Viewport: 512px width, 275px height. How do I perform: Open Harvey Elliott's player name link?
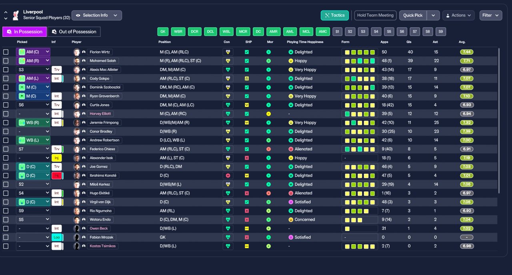click(100, 114)
